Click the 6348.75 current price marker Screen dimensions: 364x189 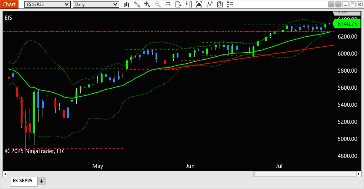click(346, 24)
